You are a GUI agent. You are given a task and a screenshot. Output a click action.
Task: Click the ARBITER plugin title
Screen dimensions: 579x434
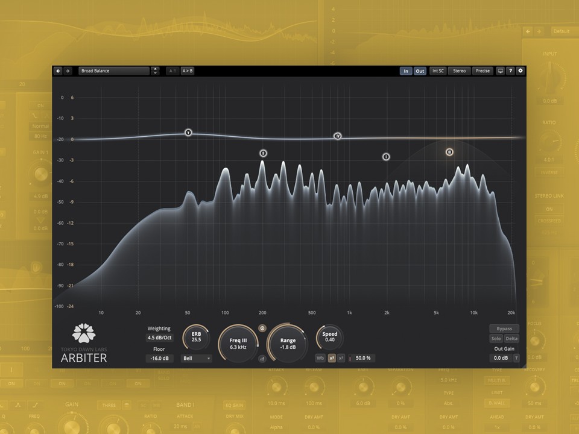click(84, 358)
